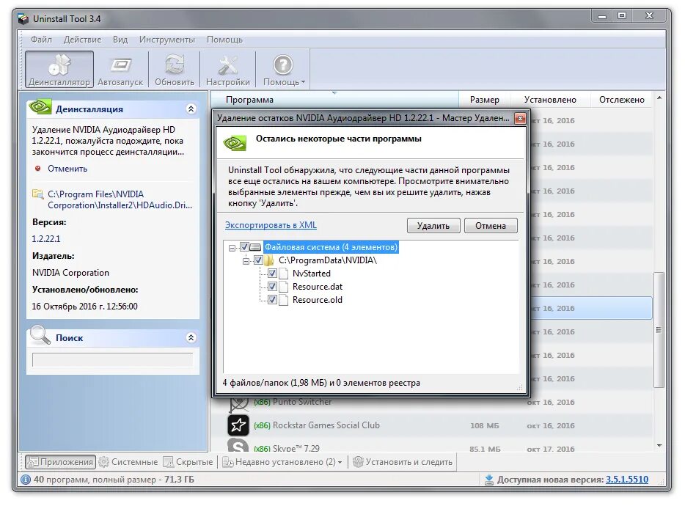
Task: Click the 108 МБ size cell
Action: (485, 425)
